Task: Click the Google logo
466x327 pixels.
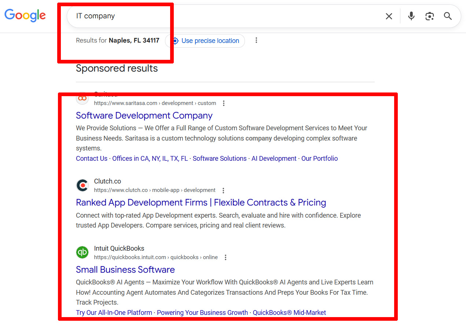Action: click(x=25, y=16)
